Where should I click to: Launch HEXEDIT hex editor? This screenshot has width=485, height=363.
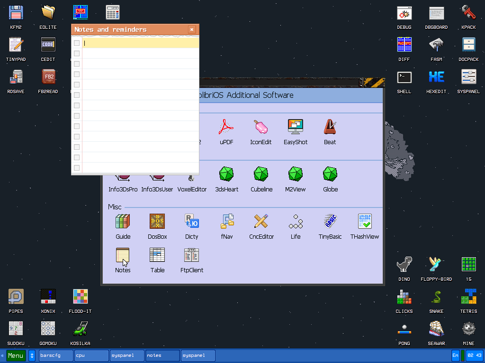pyautogui.click(x=436, y=77)
